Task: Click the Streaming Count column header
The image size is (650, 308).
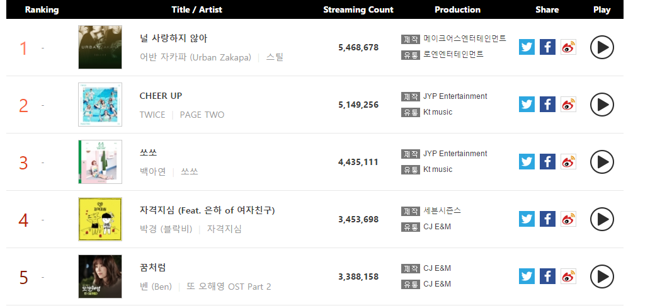Action: click(358, 9)
